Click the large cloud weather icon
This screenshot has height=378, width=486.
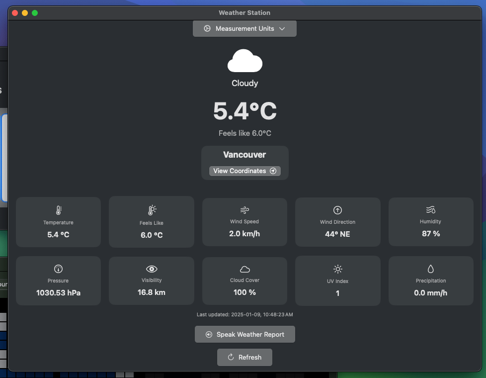click(244, 61)
